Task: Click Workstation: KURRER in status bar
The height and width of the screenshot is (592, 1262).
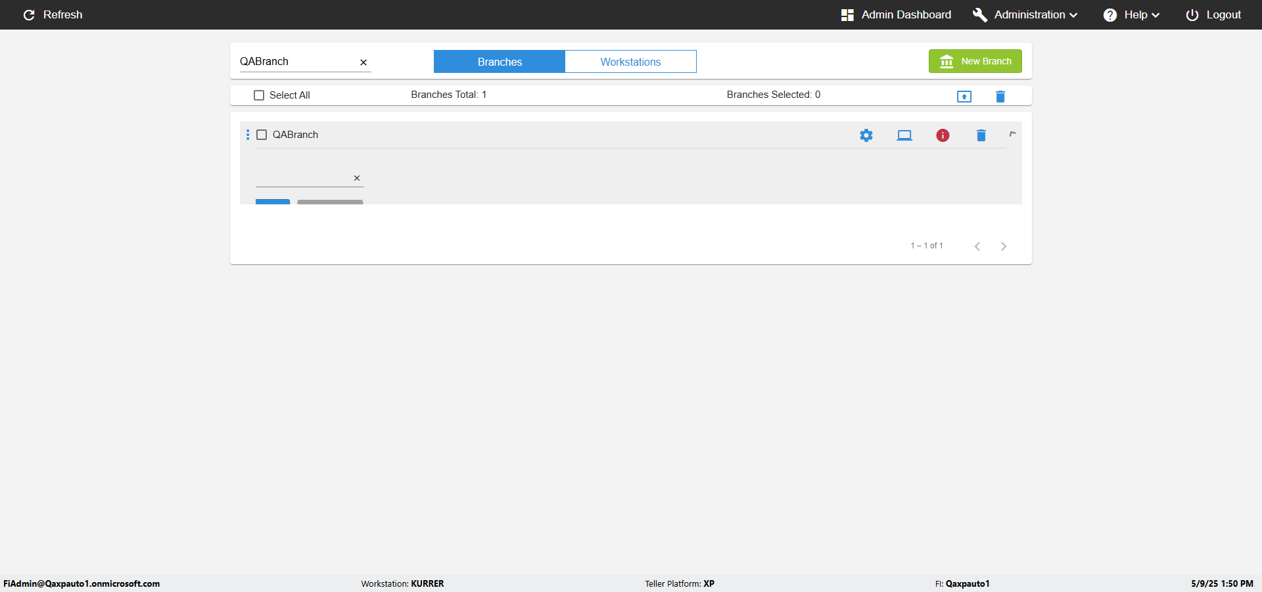Action: click(402, 583)
